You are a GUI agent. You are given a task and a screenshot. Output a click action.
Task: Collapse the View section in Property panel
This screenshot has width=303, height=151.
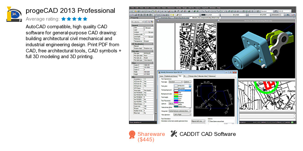(152, 63)
